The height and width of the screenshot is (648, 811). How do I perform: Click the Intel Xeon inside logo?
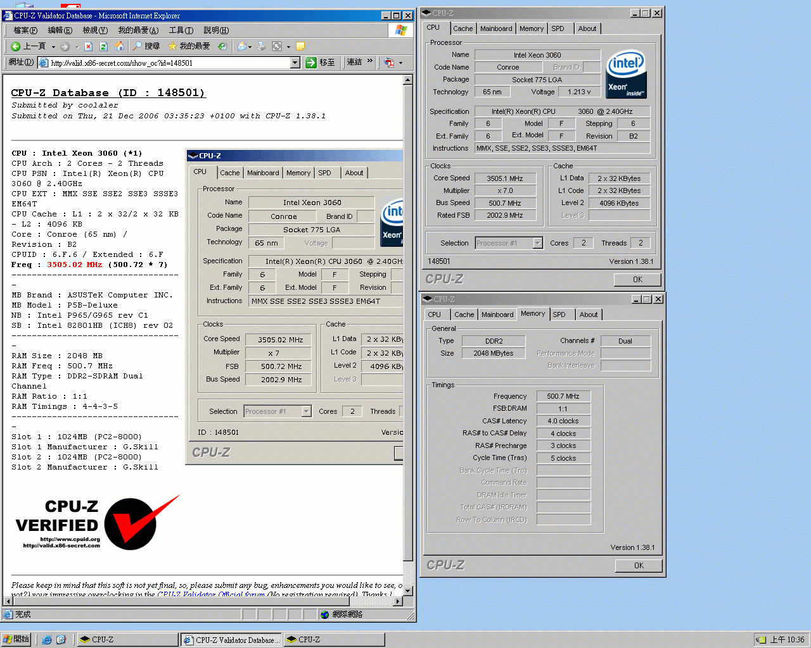(626, 75)
